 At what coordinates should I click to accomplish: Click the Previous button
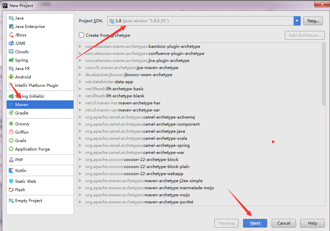tap(227, 223)
